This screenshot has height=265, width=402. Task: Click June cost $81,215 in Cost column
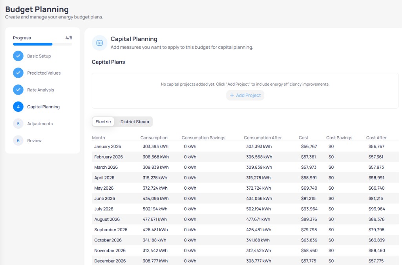tap(308, 199)
